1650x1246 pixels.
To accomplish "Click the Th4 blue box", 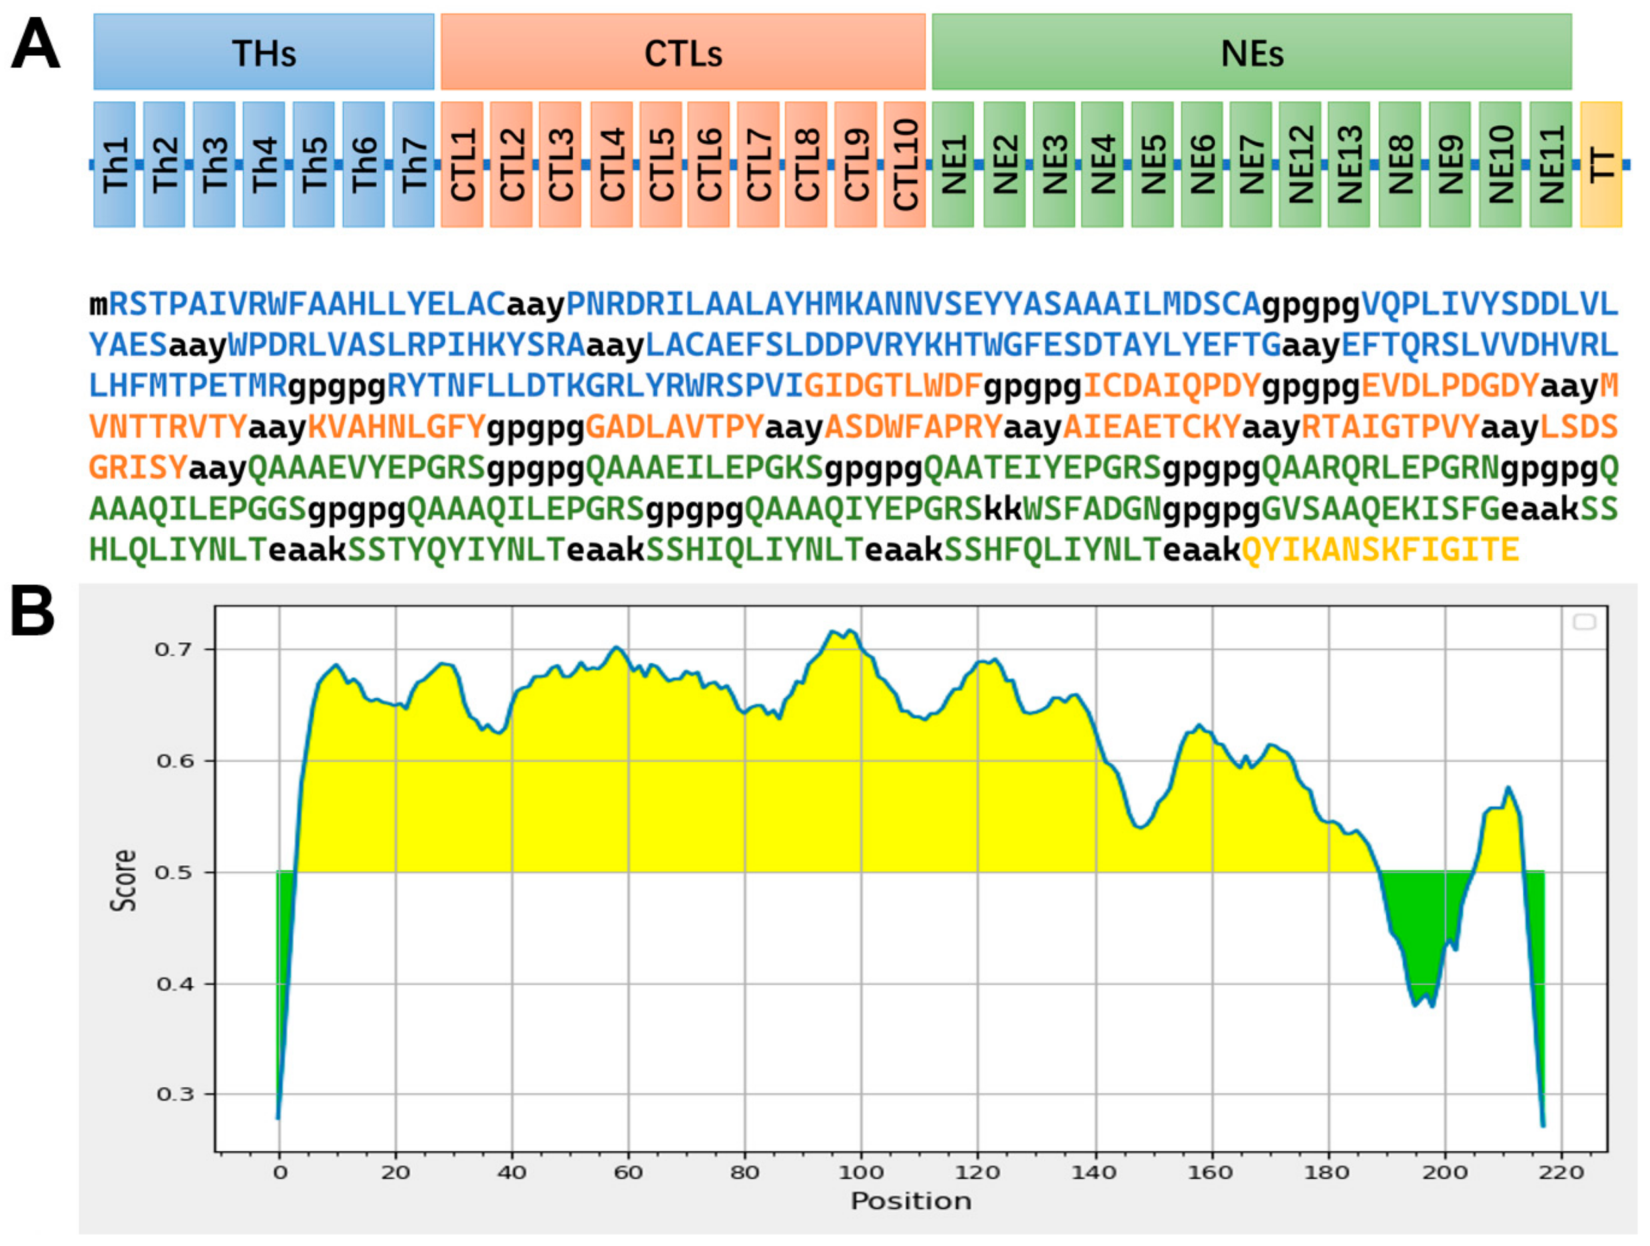I will click(263, 165).
